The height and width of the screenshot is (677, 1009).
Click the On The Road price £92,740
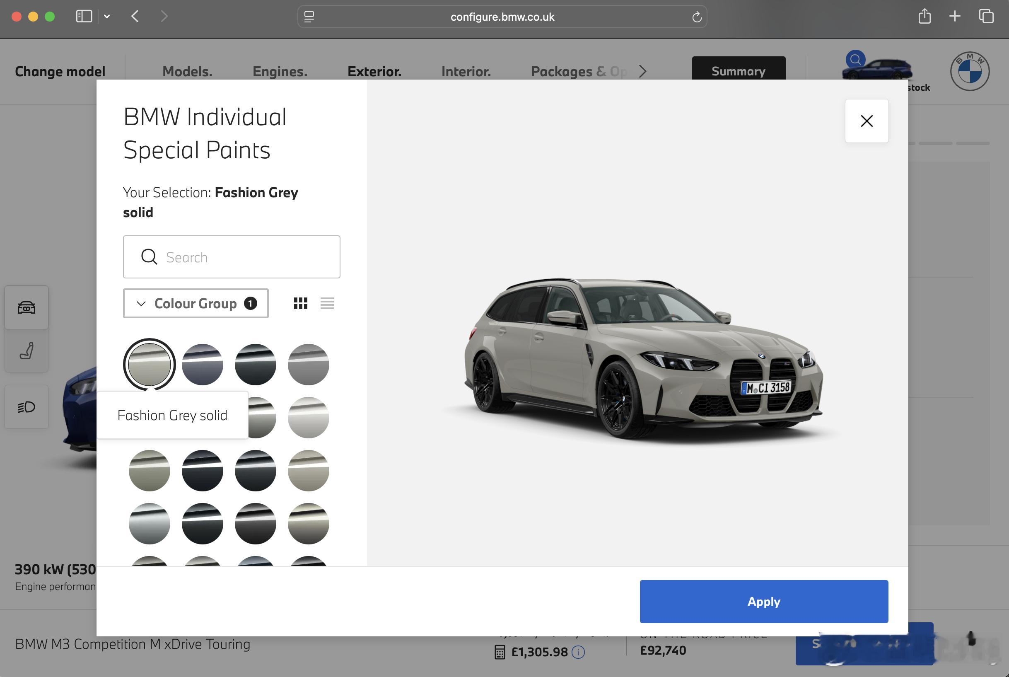pyautogui.click(x=663, y=650)
